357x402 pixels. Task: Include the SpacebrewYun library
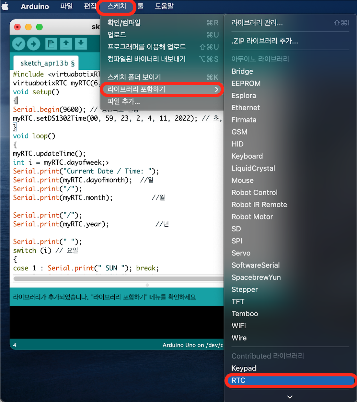pos(290,278)
